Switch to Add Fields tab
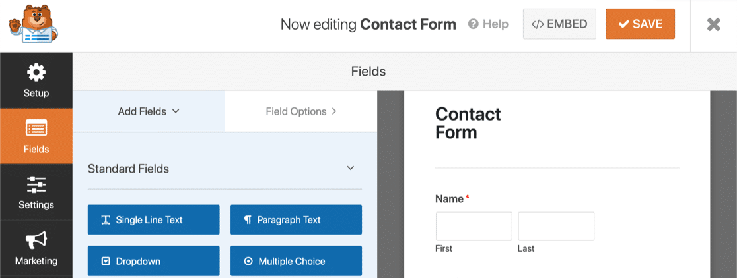737x278 pixels. [x=149, y=111]
